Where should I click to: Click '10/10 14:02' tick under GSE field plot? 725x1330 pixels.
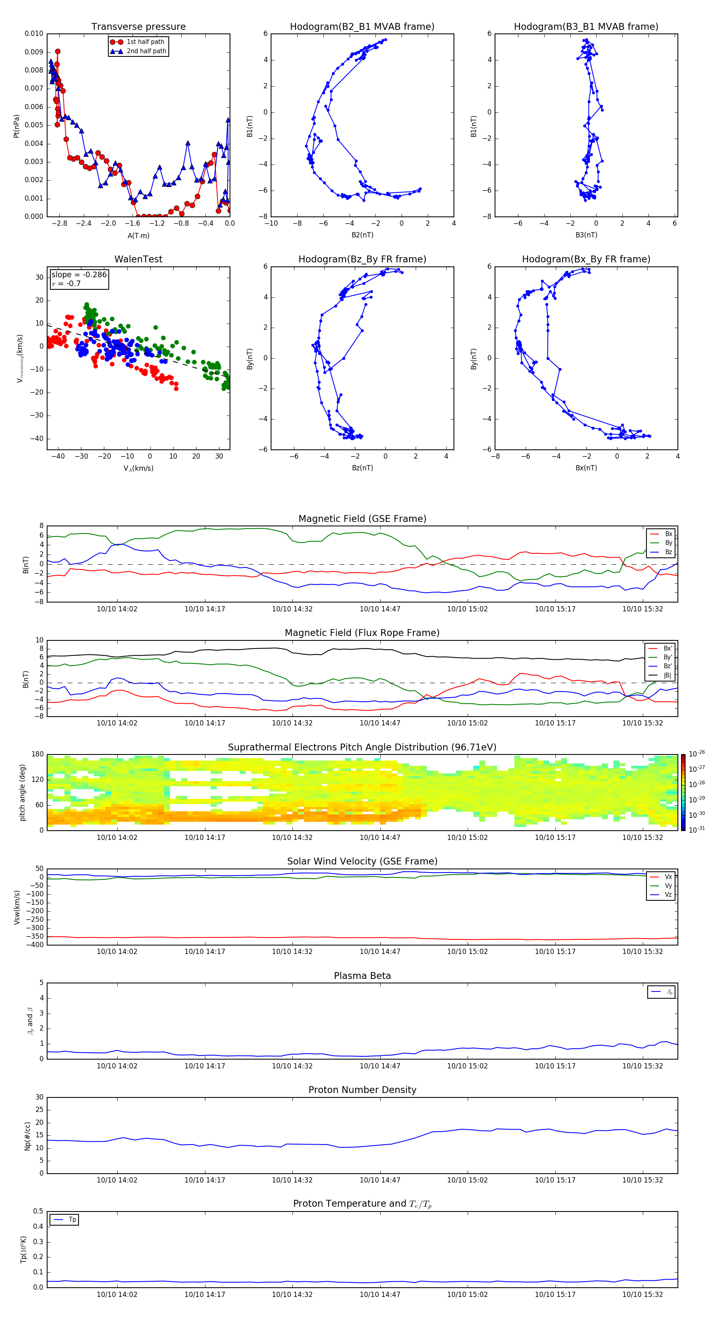click(117, 609)
